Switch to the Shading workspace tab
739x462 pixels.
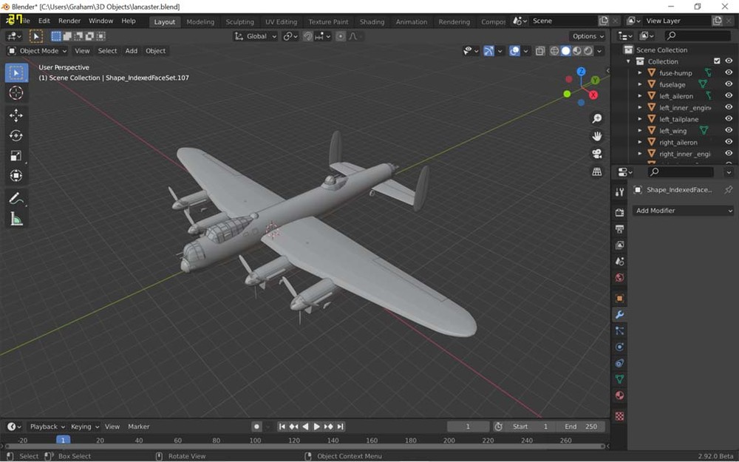click(372, 21)
